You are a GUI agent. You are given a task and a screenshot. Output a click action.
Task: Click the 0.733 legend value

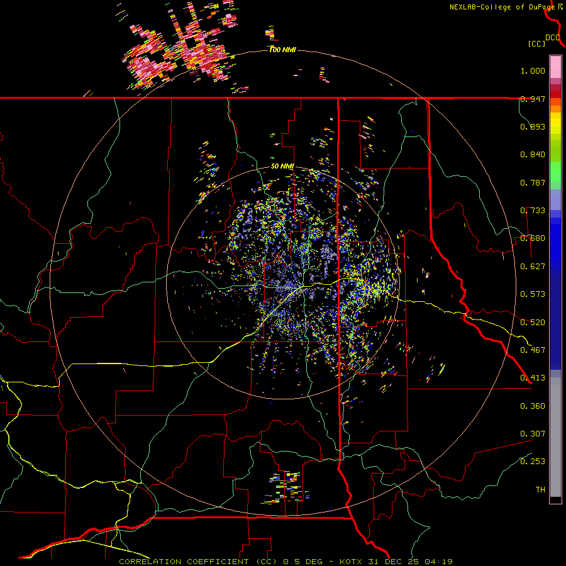pos(533,211)
